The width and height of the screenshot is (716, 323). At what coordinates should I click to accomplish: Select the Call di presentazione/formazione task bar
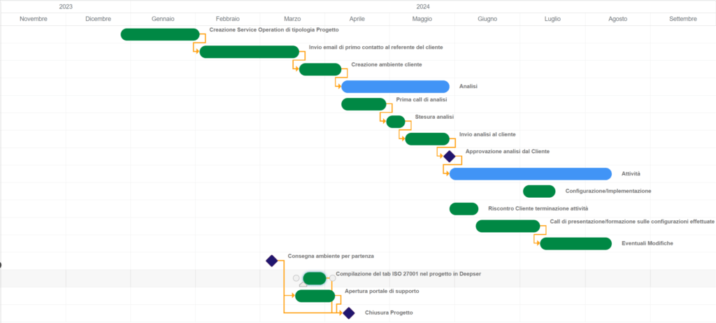[x=508, y=226]
